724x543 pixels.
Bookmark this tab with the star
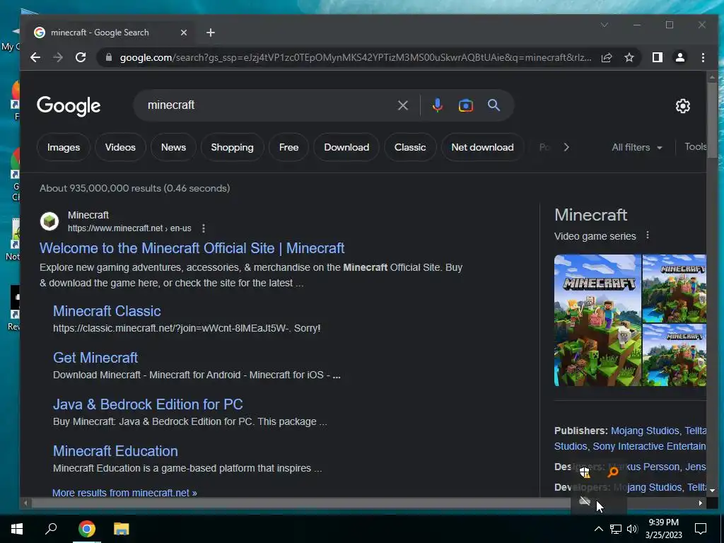click(629, 57)
